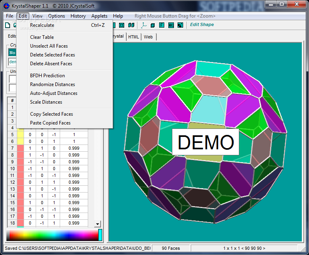Open the File menu

(x=10, y=16)
